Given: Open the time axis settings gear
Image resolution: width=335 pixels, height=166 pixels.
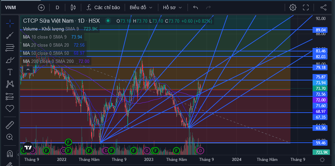Looking at the screenshot, I should [x=322, y=160].
